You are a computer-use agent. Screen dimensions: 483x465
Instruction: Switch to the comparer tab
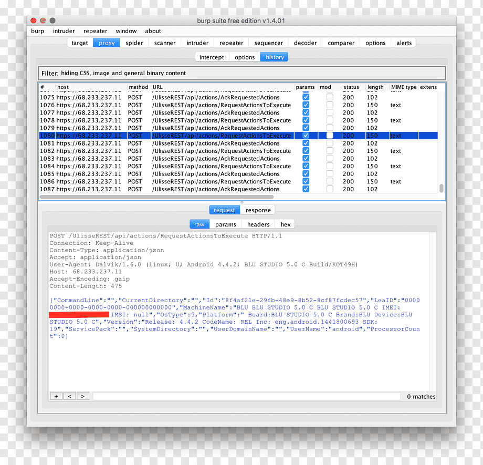(x=341, y=43)
